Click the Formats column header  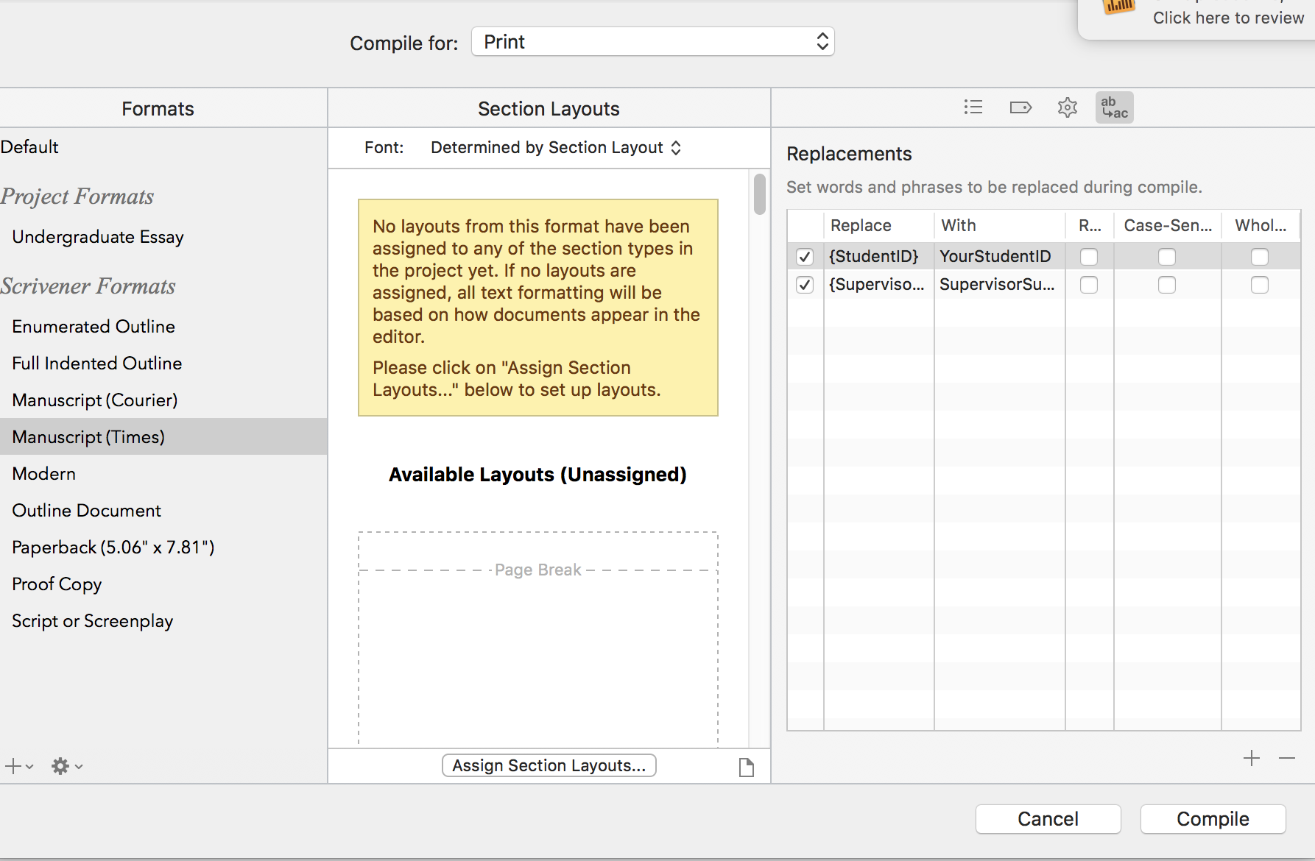point(163,109)
